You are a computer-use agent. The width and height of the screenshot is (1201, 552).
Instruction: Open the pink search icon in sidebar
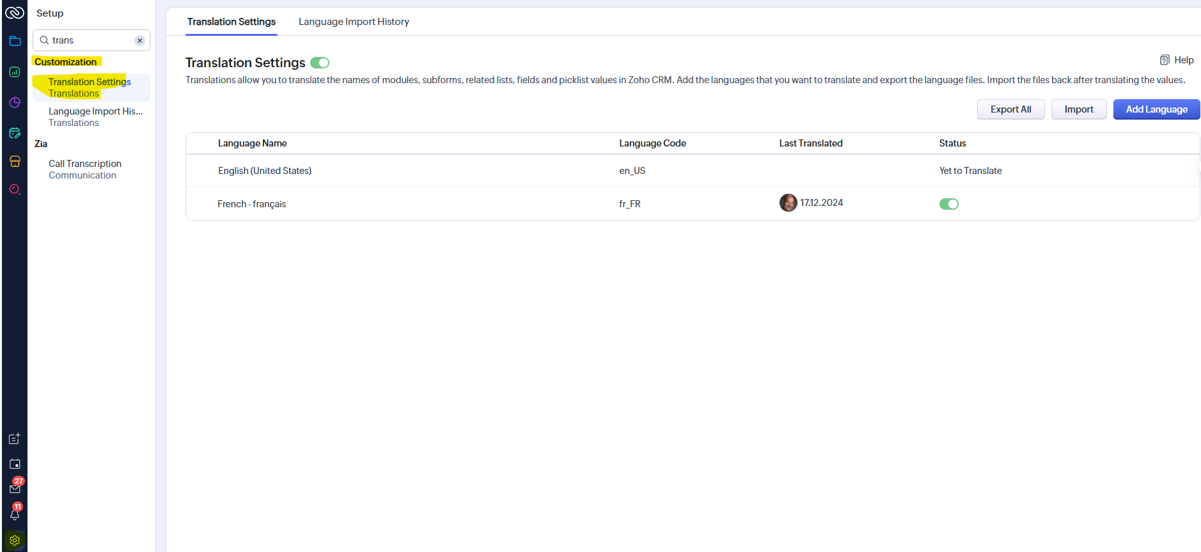click(15, 190)
